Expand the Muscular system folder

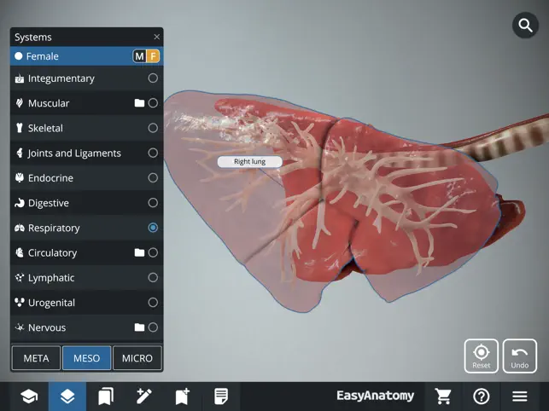point(139,103)
